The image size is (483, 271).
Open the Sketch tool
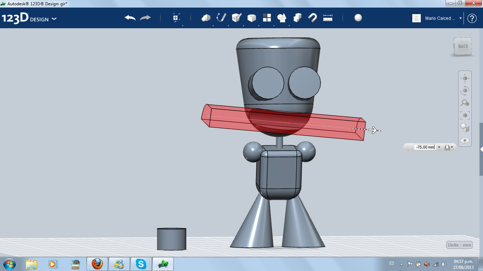coord(221,18)
